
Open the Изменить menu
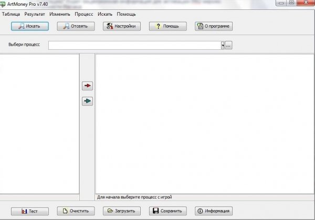click(x=60, y=14)
